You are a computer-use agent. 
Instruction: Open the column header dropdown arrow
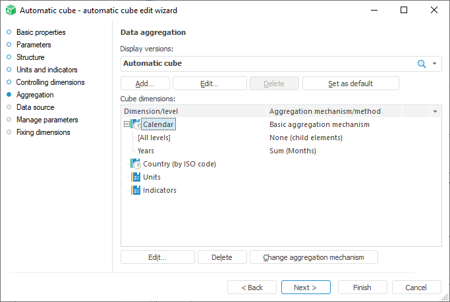pos(435,112)
